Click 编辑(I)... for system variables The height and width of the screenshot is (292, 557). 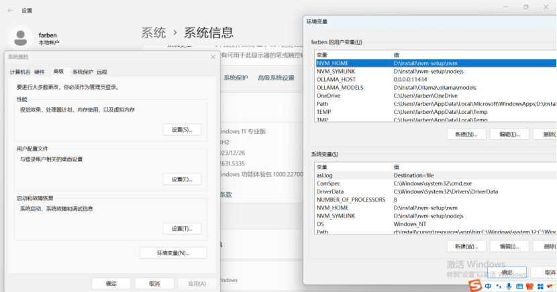(509, 246)
